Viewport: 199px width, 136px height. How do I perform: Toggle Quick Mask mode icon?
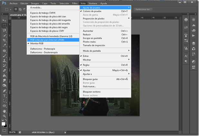[4, 131]
